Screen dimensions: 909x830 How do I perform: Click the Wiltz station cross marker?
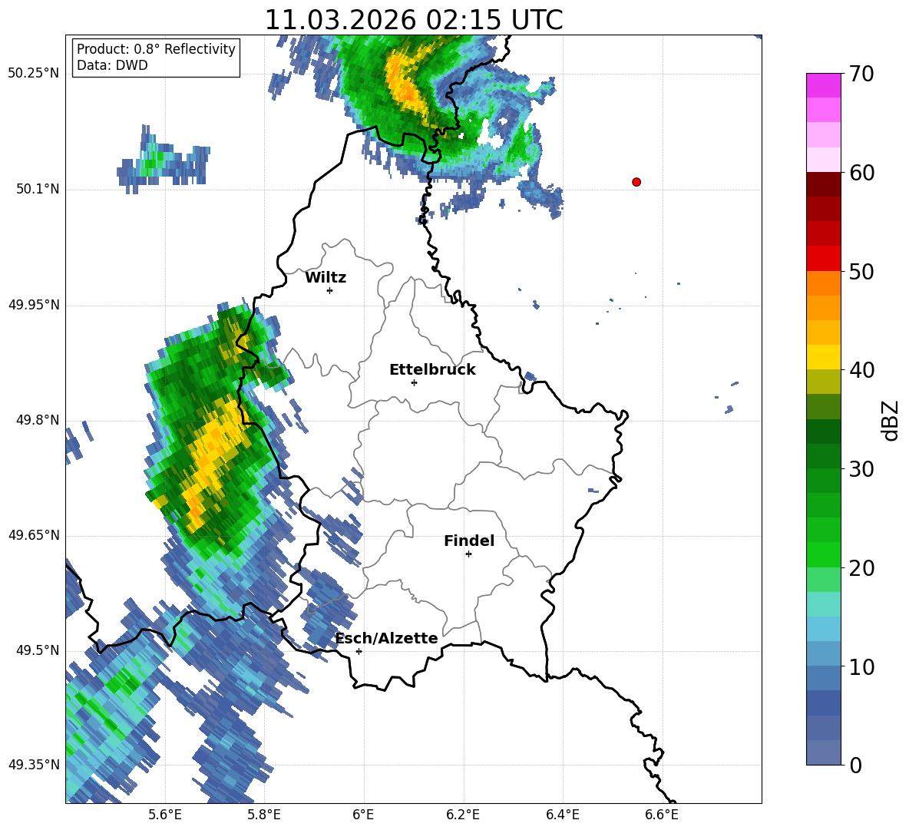(x=330, y=290)
